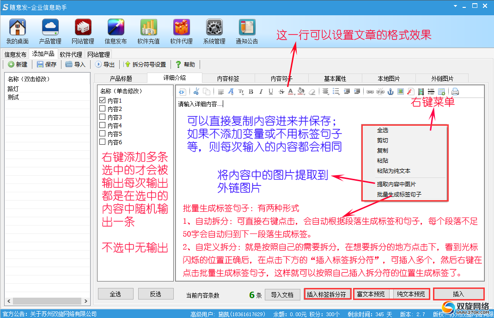Open 软件充值 recharge module

[x=148, y=31]
